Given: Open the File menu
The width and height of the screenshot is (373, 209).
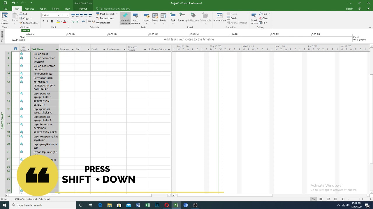Looking at the screenshot, I should coord(6,9).
